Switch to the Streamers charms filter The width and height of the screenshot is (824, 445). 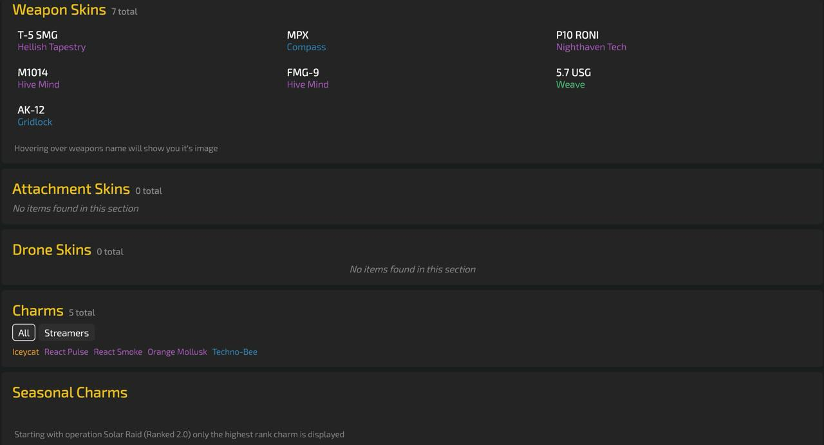pyautogui.click(x=66, y=333)
